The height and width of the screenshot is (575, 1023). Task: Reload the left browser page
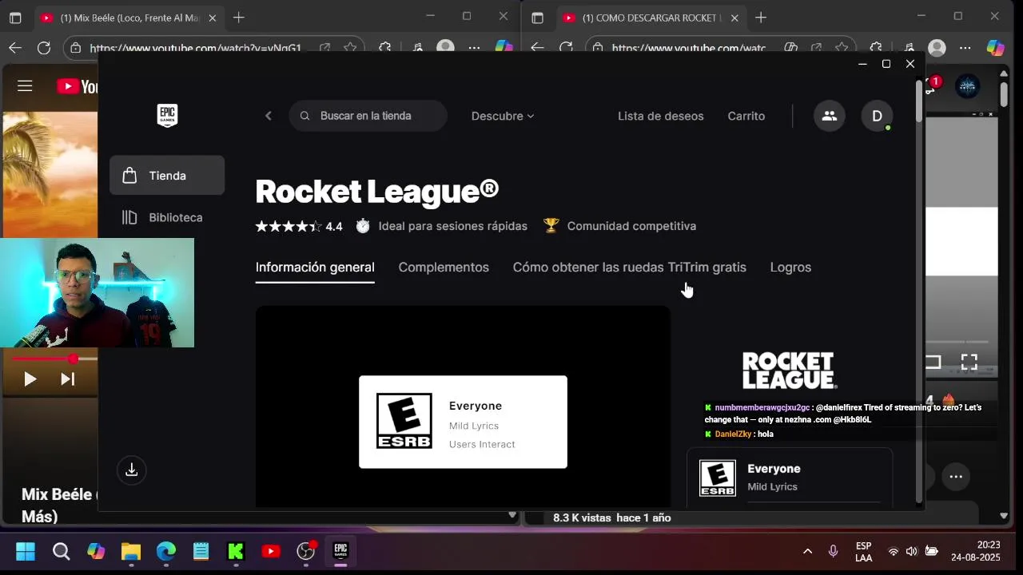44,48
